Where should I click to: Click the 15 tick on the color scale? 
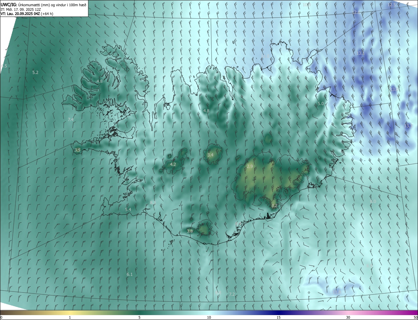279,318
